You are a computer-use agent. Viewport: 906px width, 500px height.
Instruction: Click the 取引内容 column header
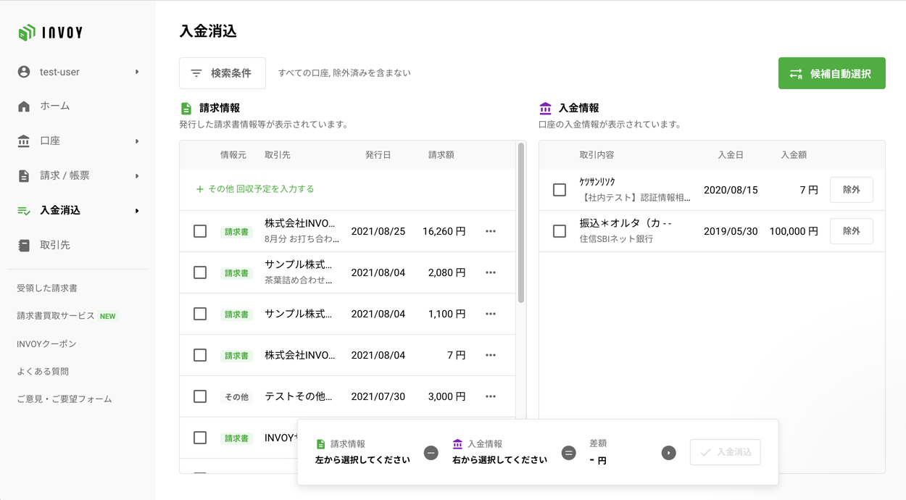tap(597, 155)
